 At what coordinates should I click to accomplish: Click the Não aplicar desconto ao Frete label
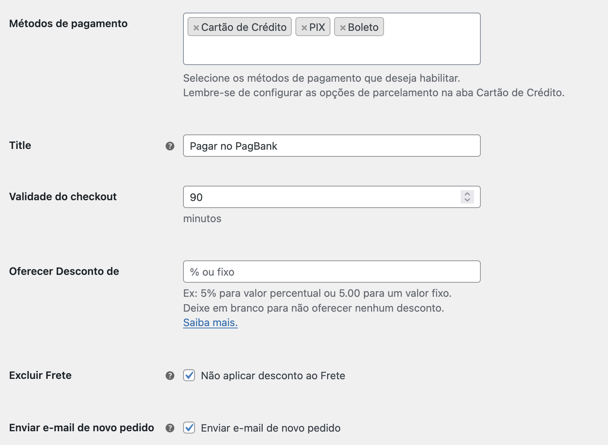[x=273, y=376]
